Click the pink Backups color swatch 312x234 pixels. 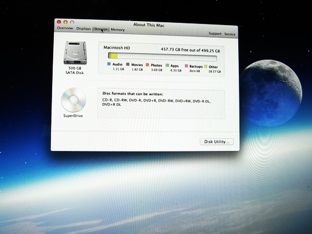click(x=187, y=66)
